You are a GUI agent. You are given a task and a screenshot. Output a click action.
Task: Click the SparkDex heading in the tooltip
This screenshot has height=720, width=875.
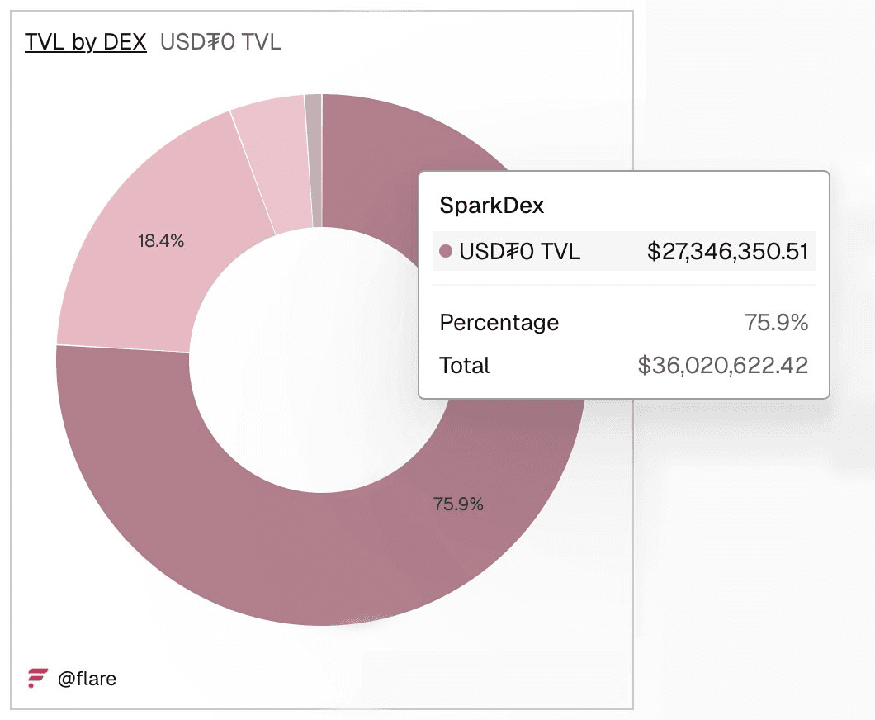492,205
